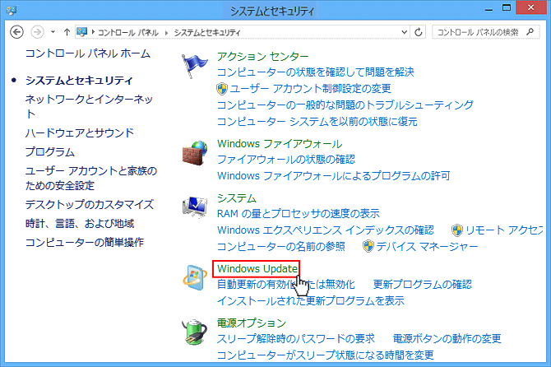Open インストールされた更新プログラムを表示
Screen dimensions: 551x367
[311, 301]
